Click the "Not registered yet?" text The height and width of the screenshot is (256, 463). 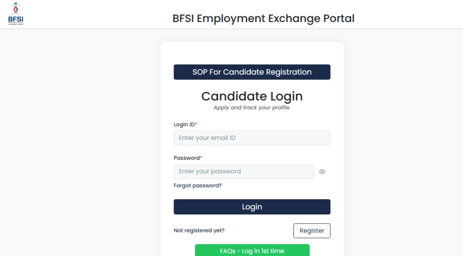tap(199, 231)
